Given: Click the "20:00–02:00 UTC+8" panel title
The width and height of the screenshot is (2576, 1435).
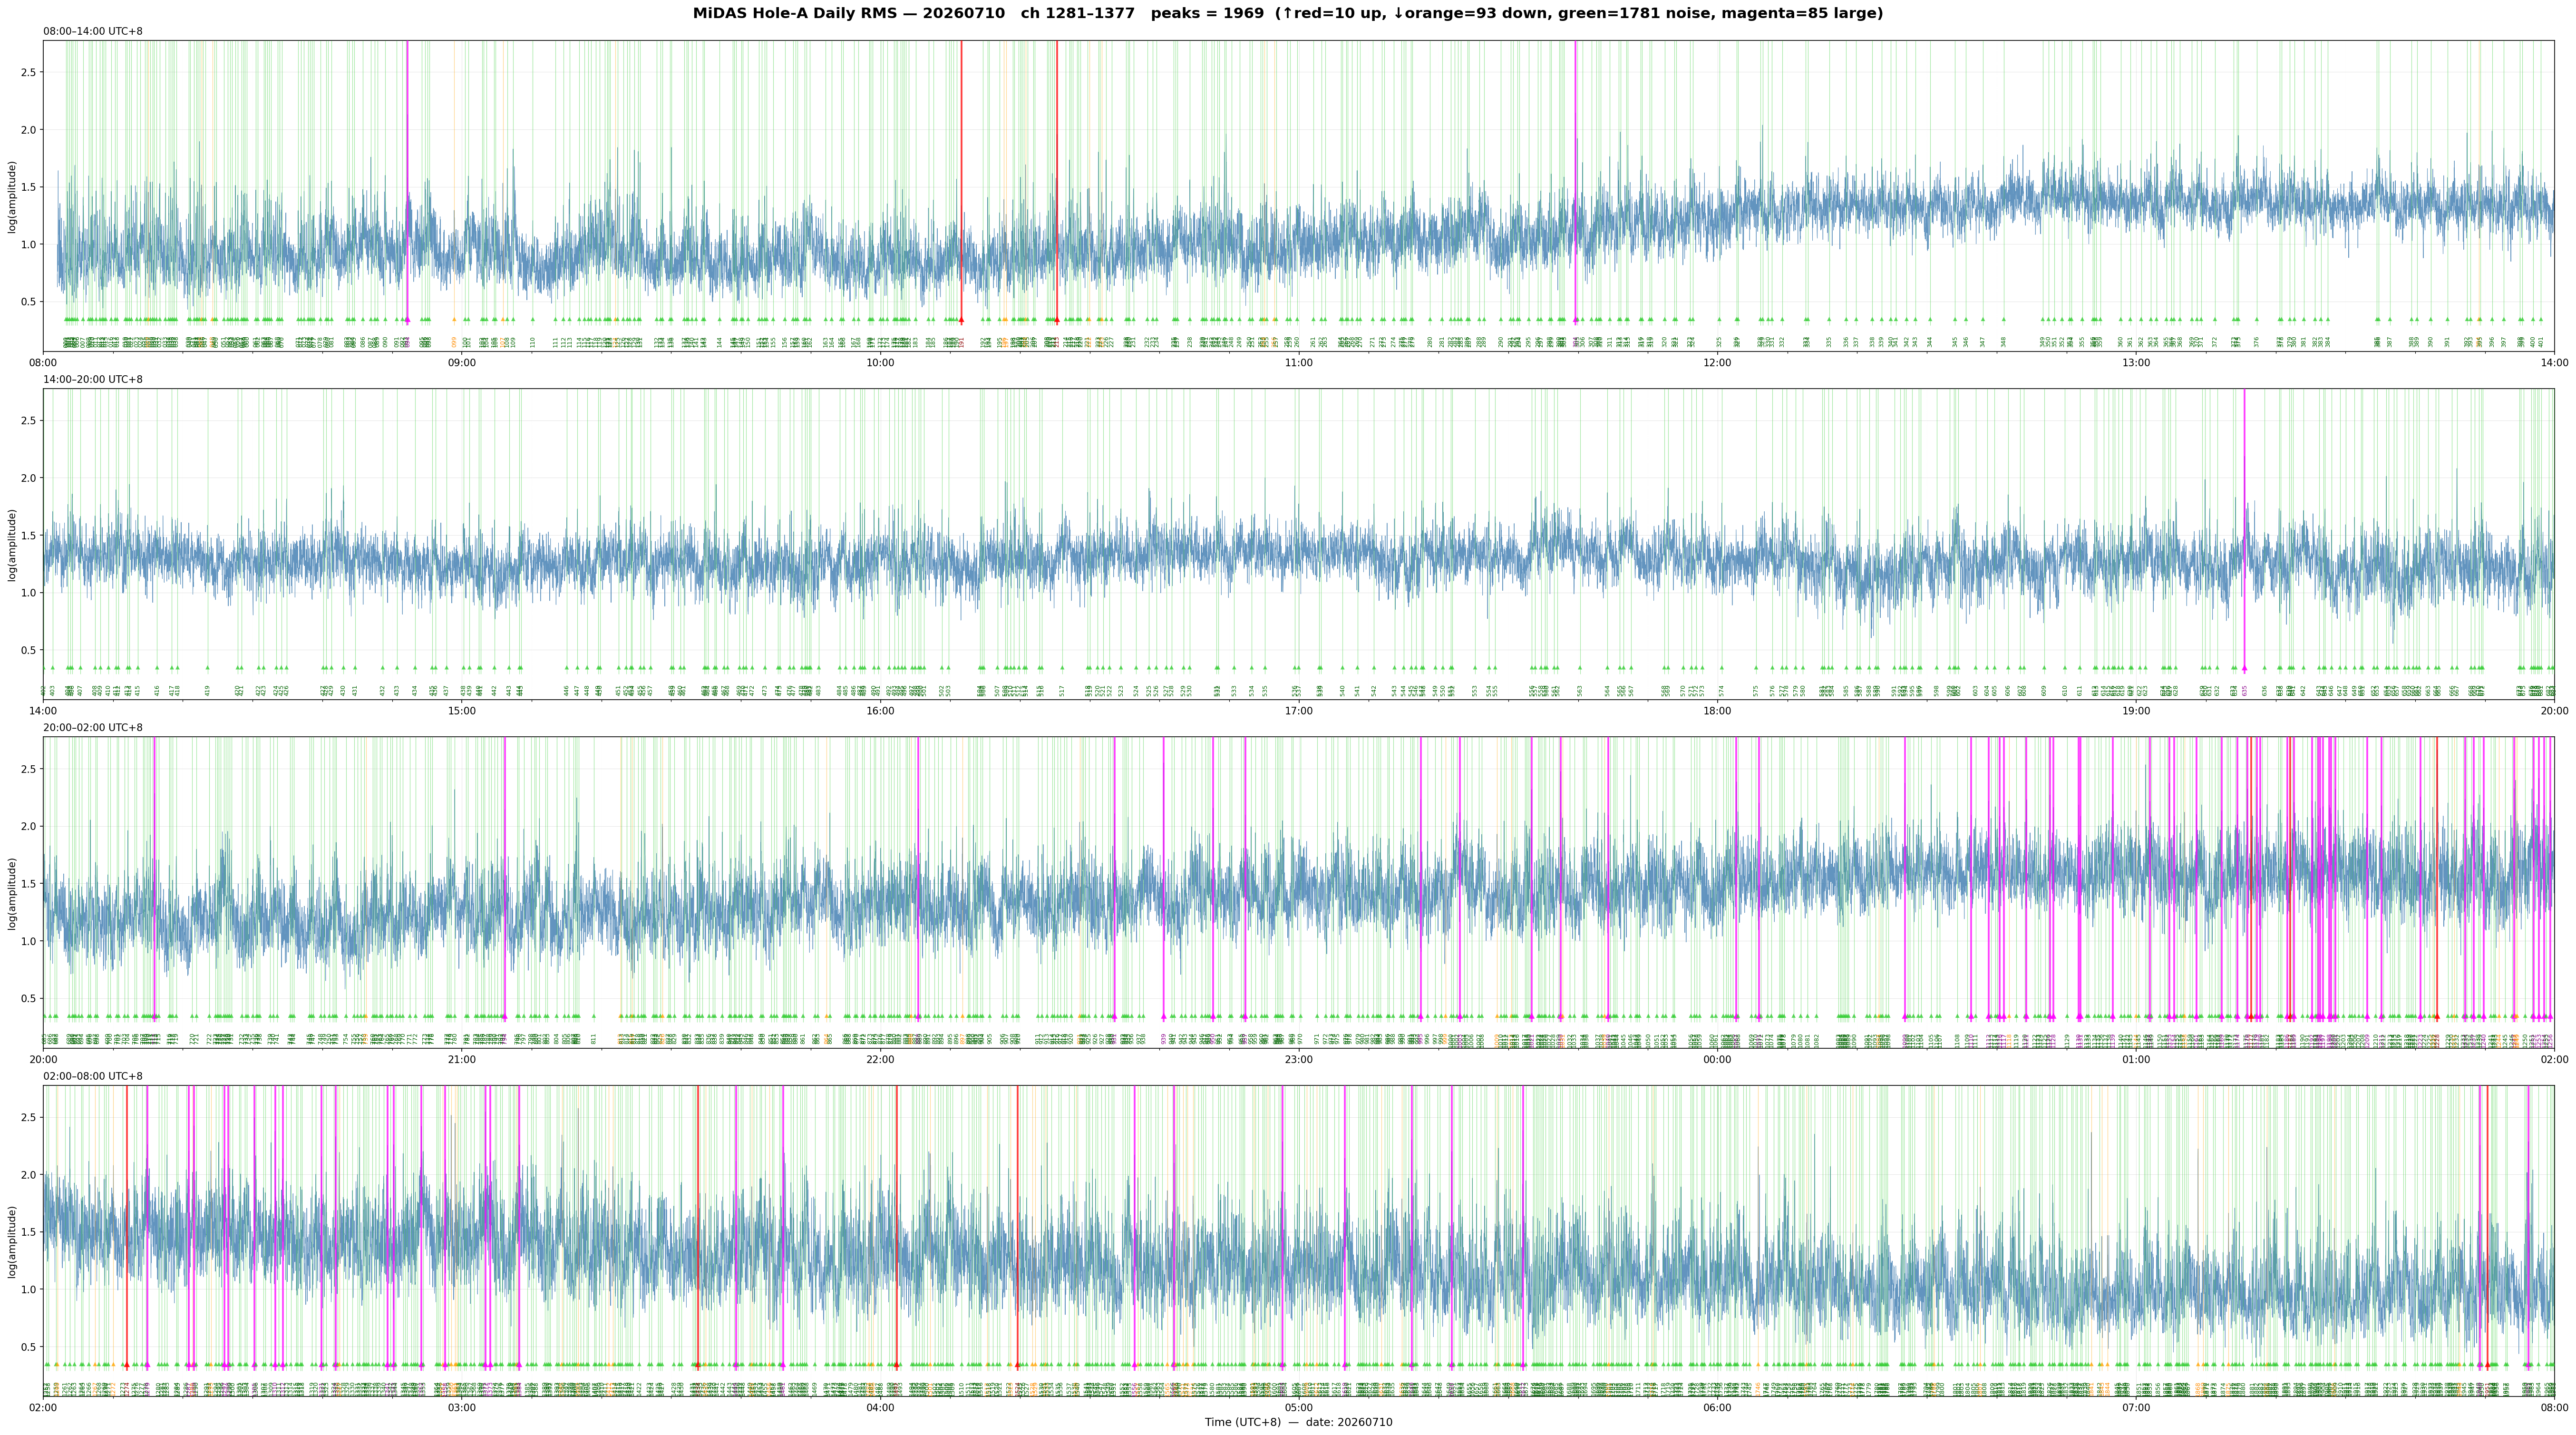Looking at the screenshot, I should pyautogui.click(x=93, y=728).
